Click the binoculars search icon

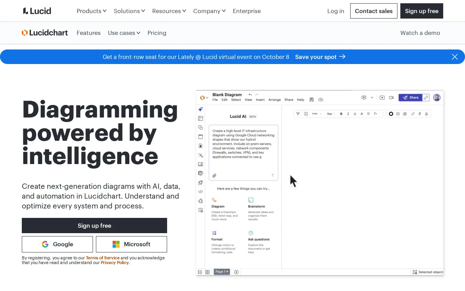point(312,100)
